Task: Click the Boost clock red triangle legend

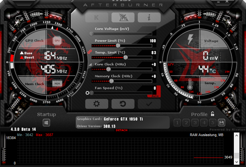Action: (27, 58)
